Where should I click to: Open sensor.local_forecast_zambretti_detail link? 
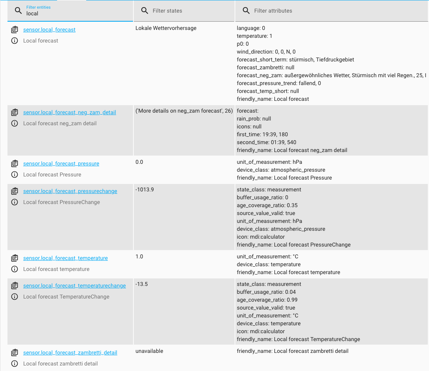[70, 352]
